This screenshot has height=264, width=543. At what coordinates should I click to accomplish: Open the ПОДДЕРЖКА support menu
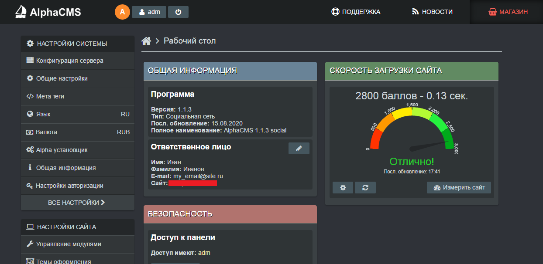click(356, 12)
